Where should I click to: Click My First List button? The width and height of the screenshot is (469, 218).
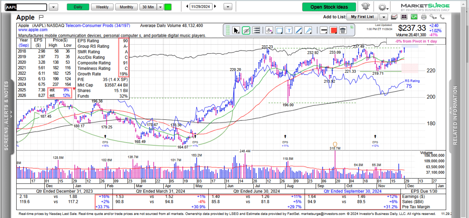click(x=362, y=17)
